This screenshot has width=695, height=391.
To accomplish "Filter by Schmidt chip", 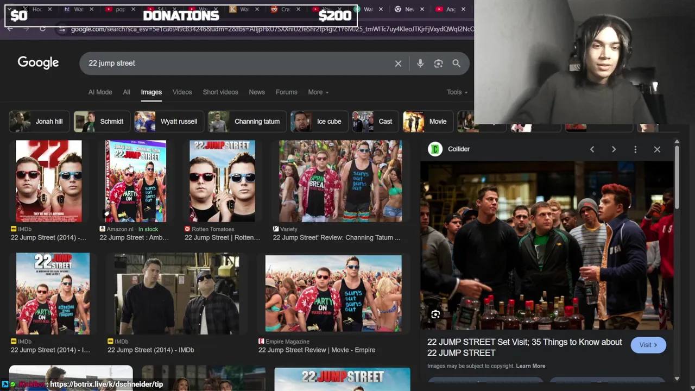I will pos(101,122).
